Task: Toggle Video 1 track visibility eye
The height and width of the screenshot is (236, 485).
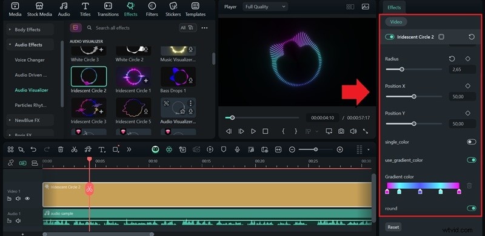Action: click(27, 198)
